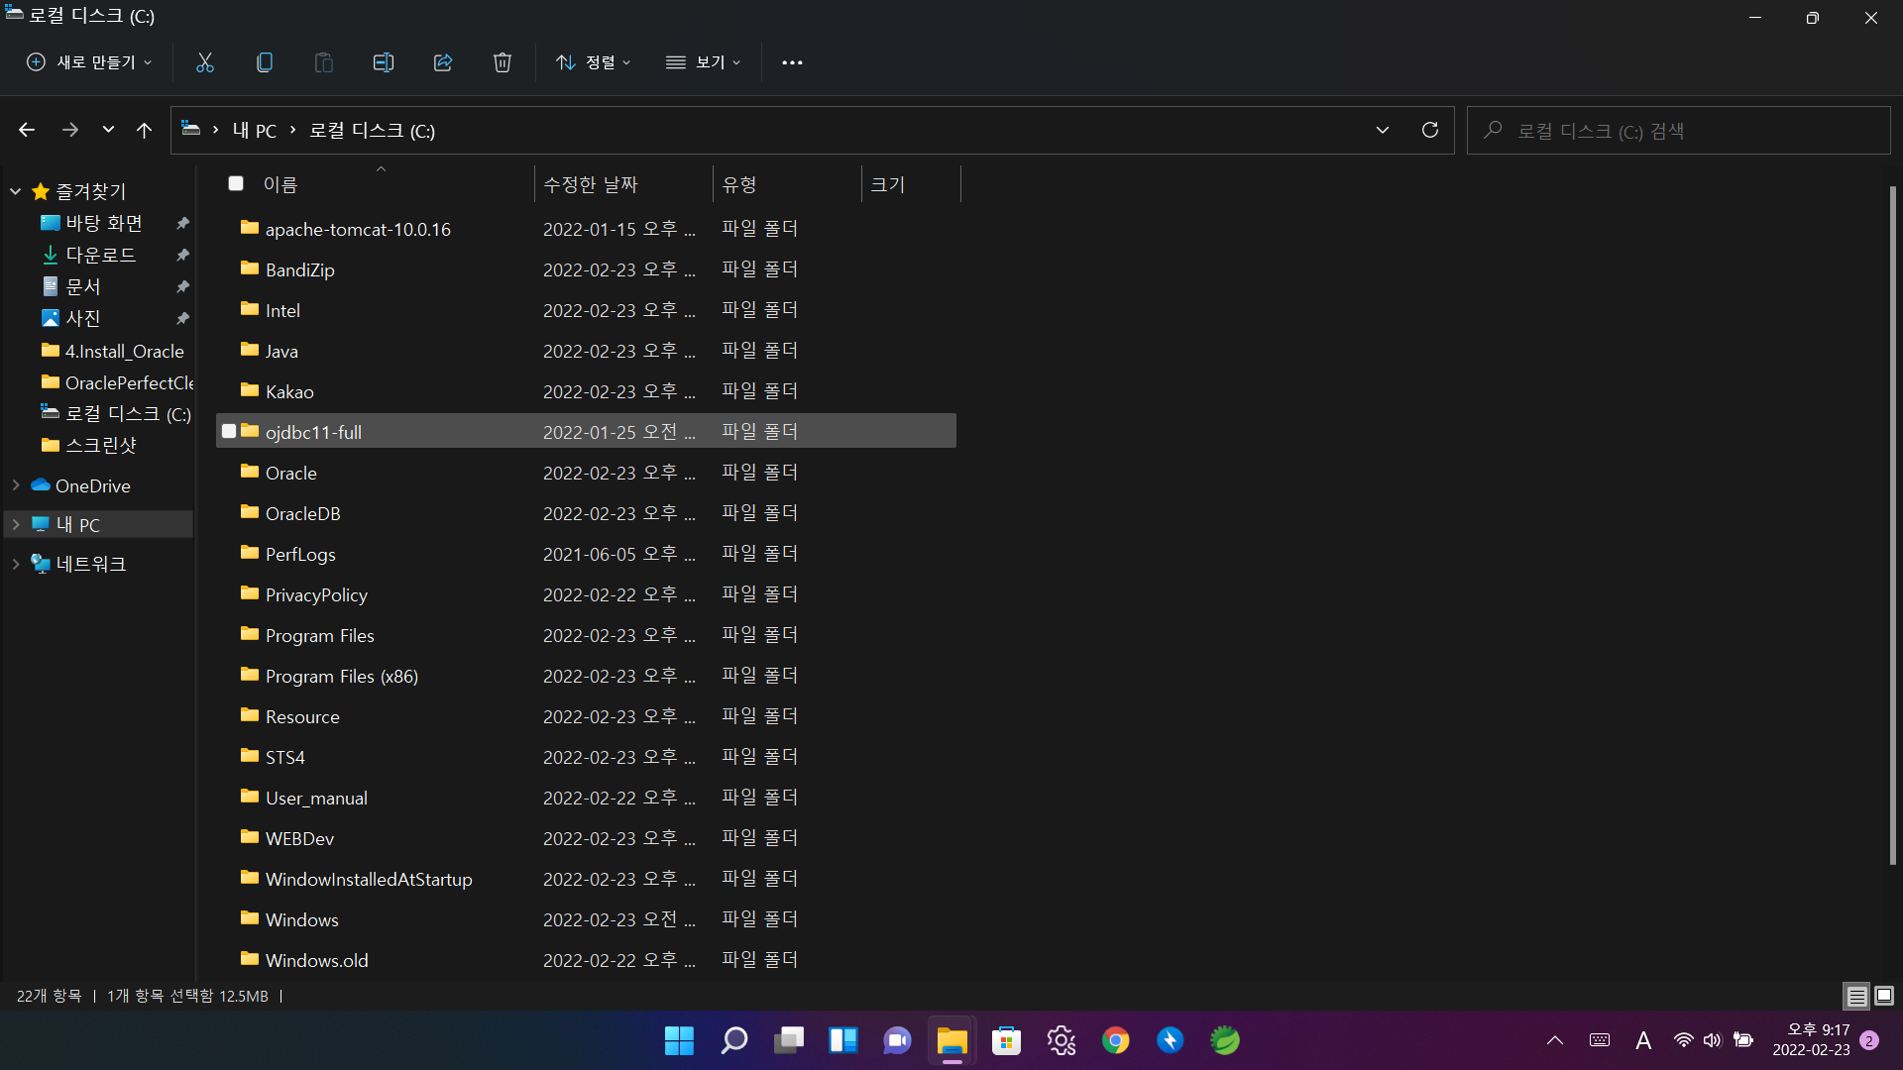The height and width of the screenshot is (1070, 1903).
Task: Click the Rename icon in toolbar
Action: [384, 62]
